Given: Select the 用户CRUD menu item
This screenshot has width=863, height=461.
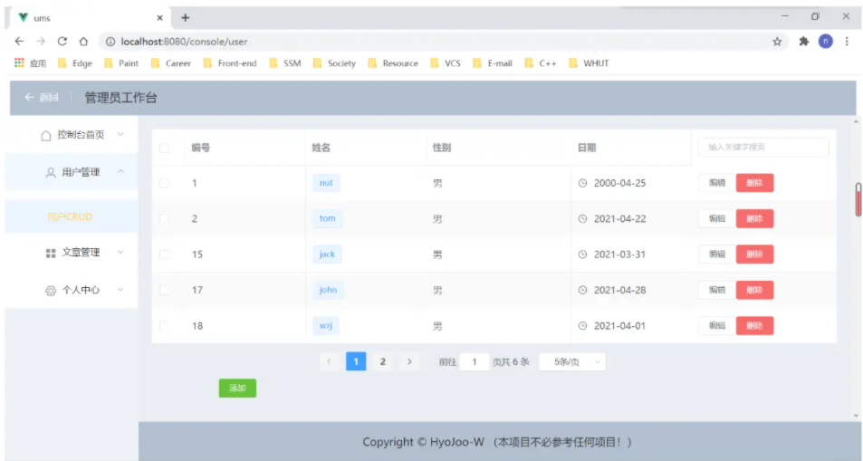Looking at the screenshot, I should pos(71,216).
